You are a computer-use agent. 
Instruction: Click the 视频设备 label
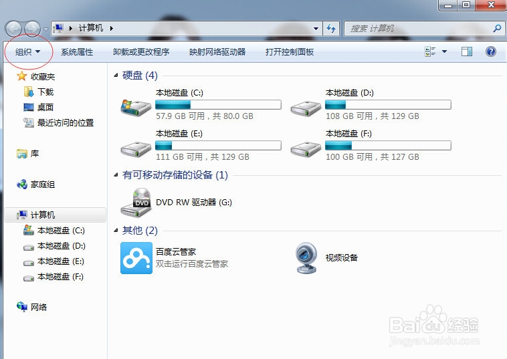[x=342, y=258]
